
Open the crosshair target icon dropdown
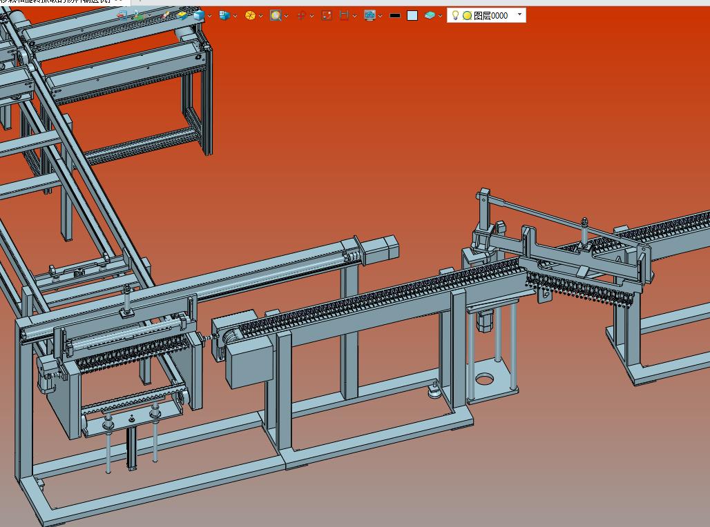tap(312, 16)
